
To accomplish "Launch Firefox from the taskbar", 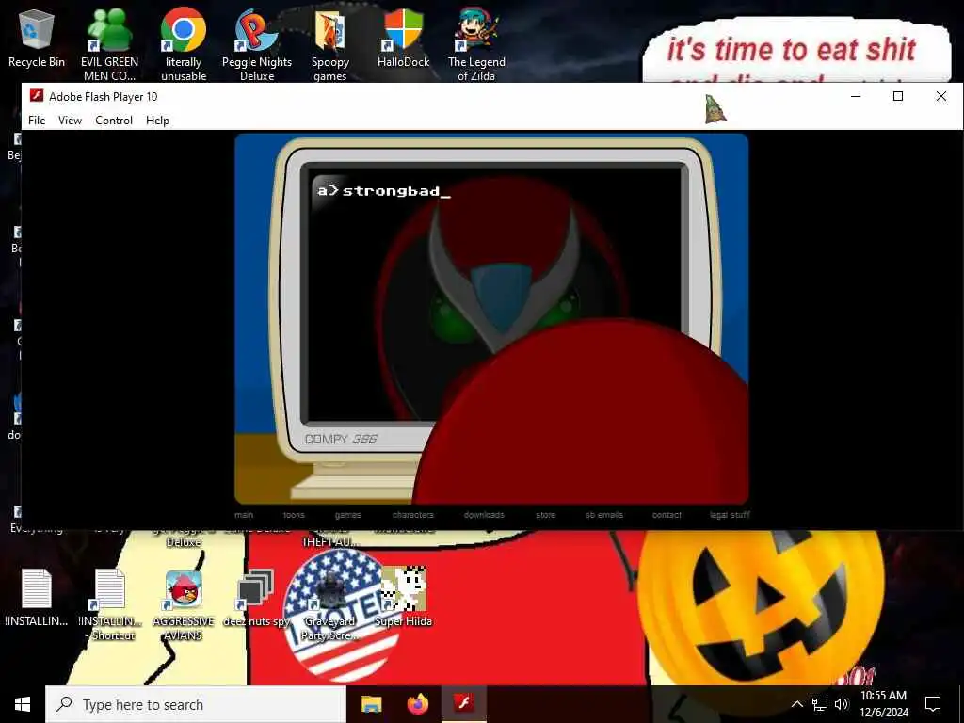I will [417, 704].
